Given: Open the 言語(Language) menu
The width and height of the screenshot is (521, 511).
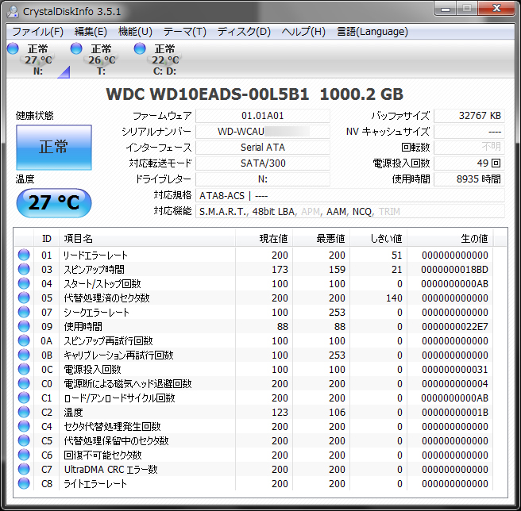Looking at the screenshot, I should click(372, 32).
